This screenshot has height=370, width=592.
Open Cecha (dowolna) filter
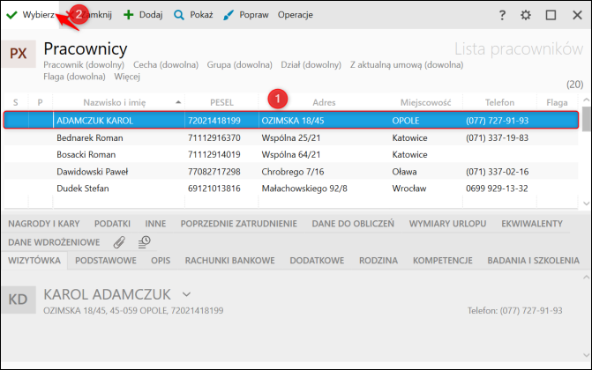[x=166, y=65]
